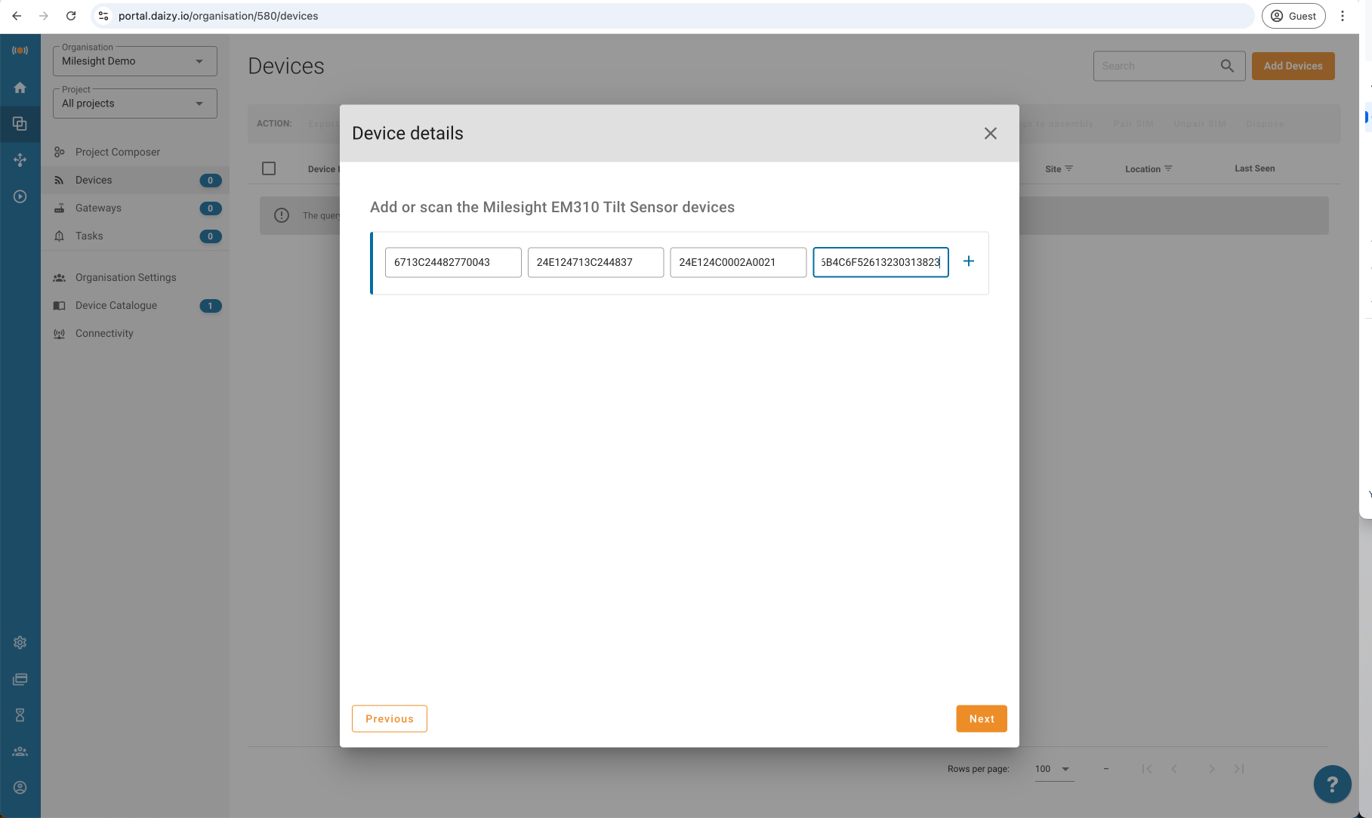Go to first page pagination icon
1372x818 pixels.
[x=1147, y=769]
